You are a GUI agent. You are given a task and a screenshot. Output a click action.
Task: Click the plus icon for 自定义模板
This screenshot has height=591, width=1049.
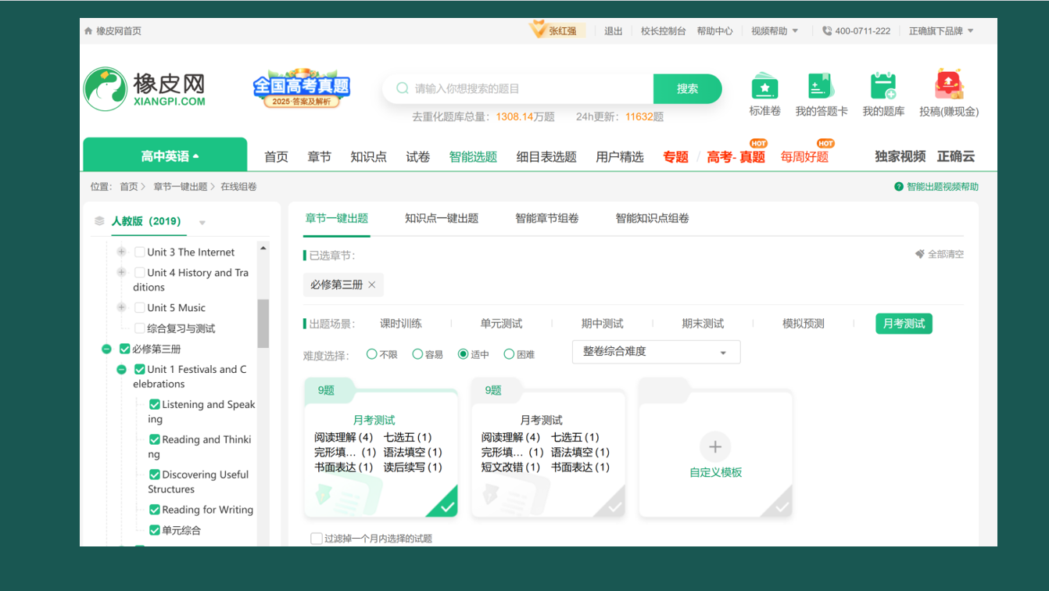(714, 446)
